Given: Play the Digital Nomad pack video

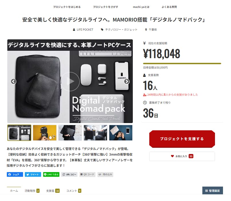Looking at the screenshot, I should [70, 81].
